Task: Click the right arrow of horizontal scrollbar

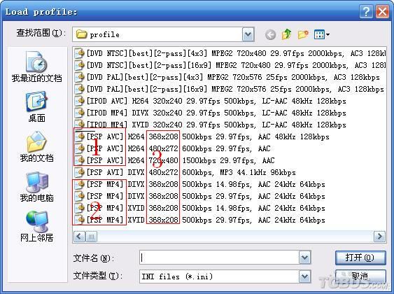Action: pyautogui.click(x=379, y=237)
